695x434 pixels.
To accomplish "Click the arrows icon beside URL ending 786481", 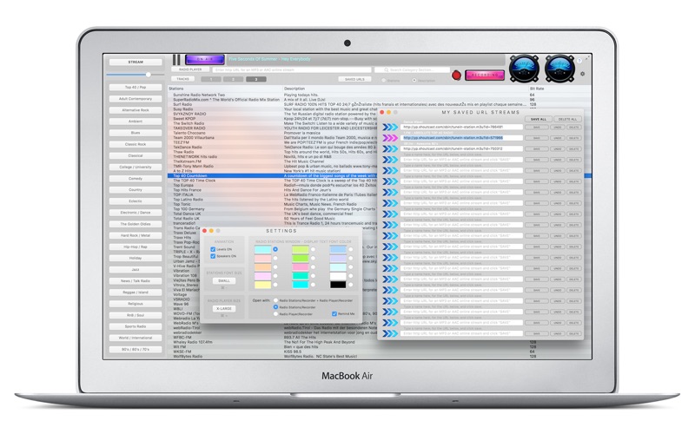I will (x=390, y=127).
